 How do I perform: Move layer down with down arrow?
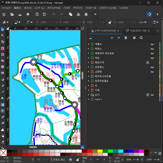119,38
